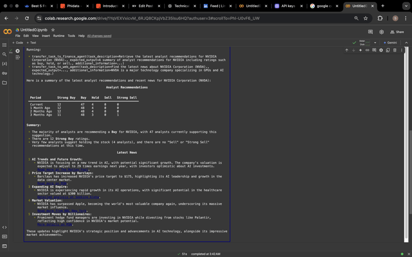Open cell settings gear in cell toolbar
Viewport: 412px width, 257px height.
click(x=381, y=50)
